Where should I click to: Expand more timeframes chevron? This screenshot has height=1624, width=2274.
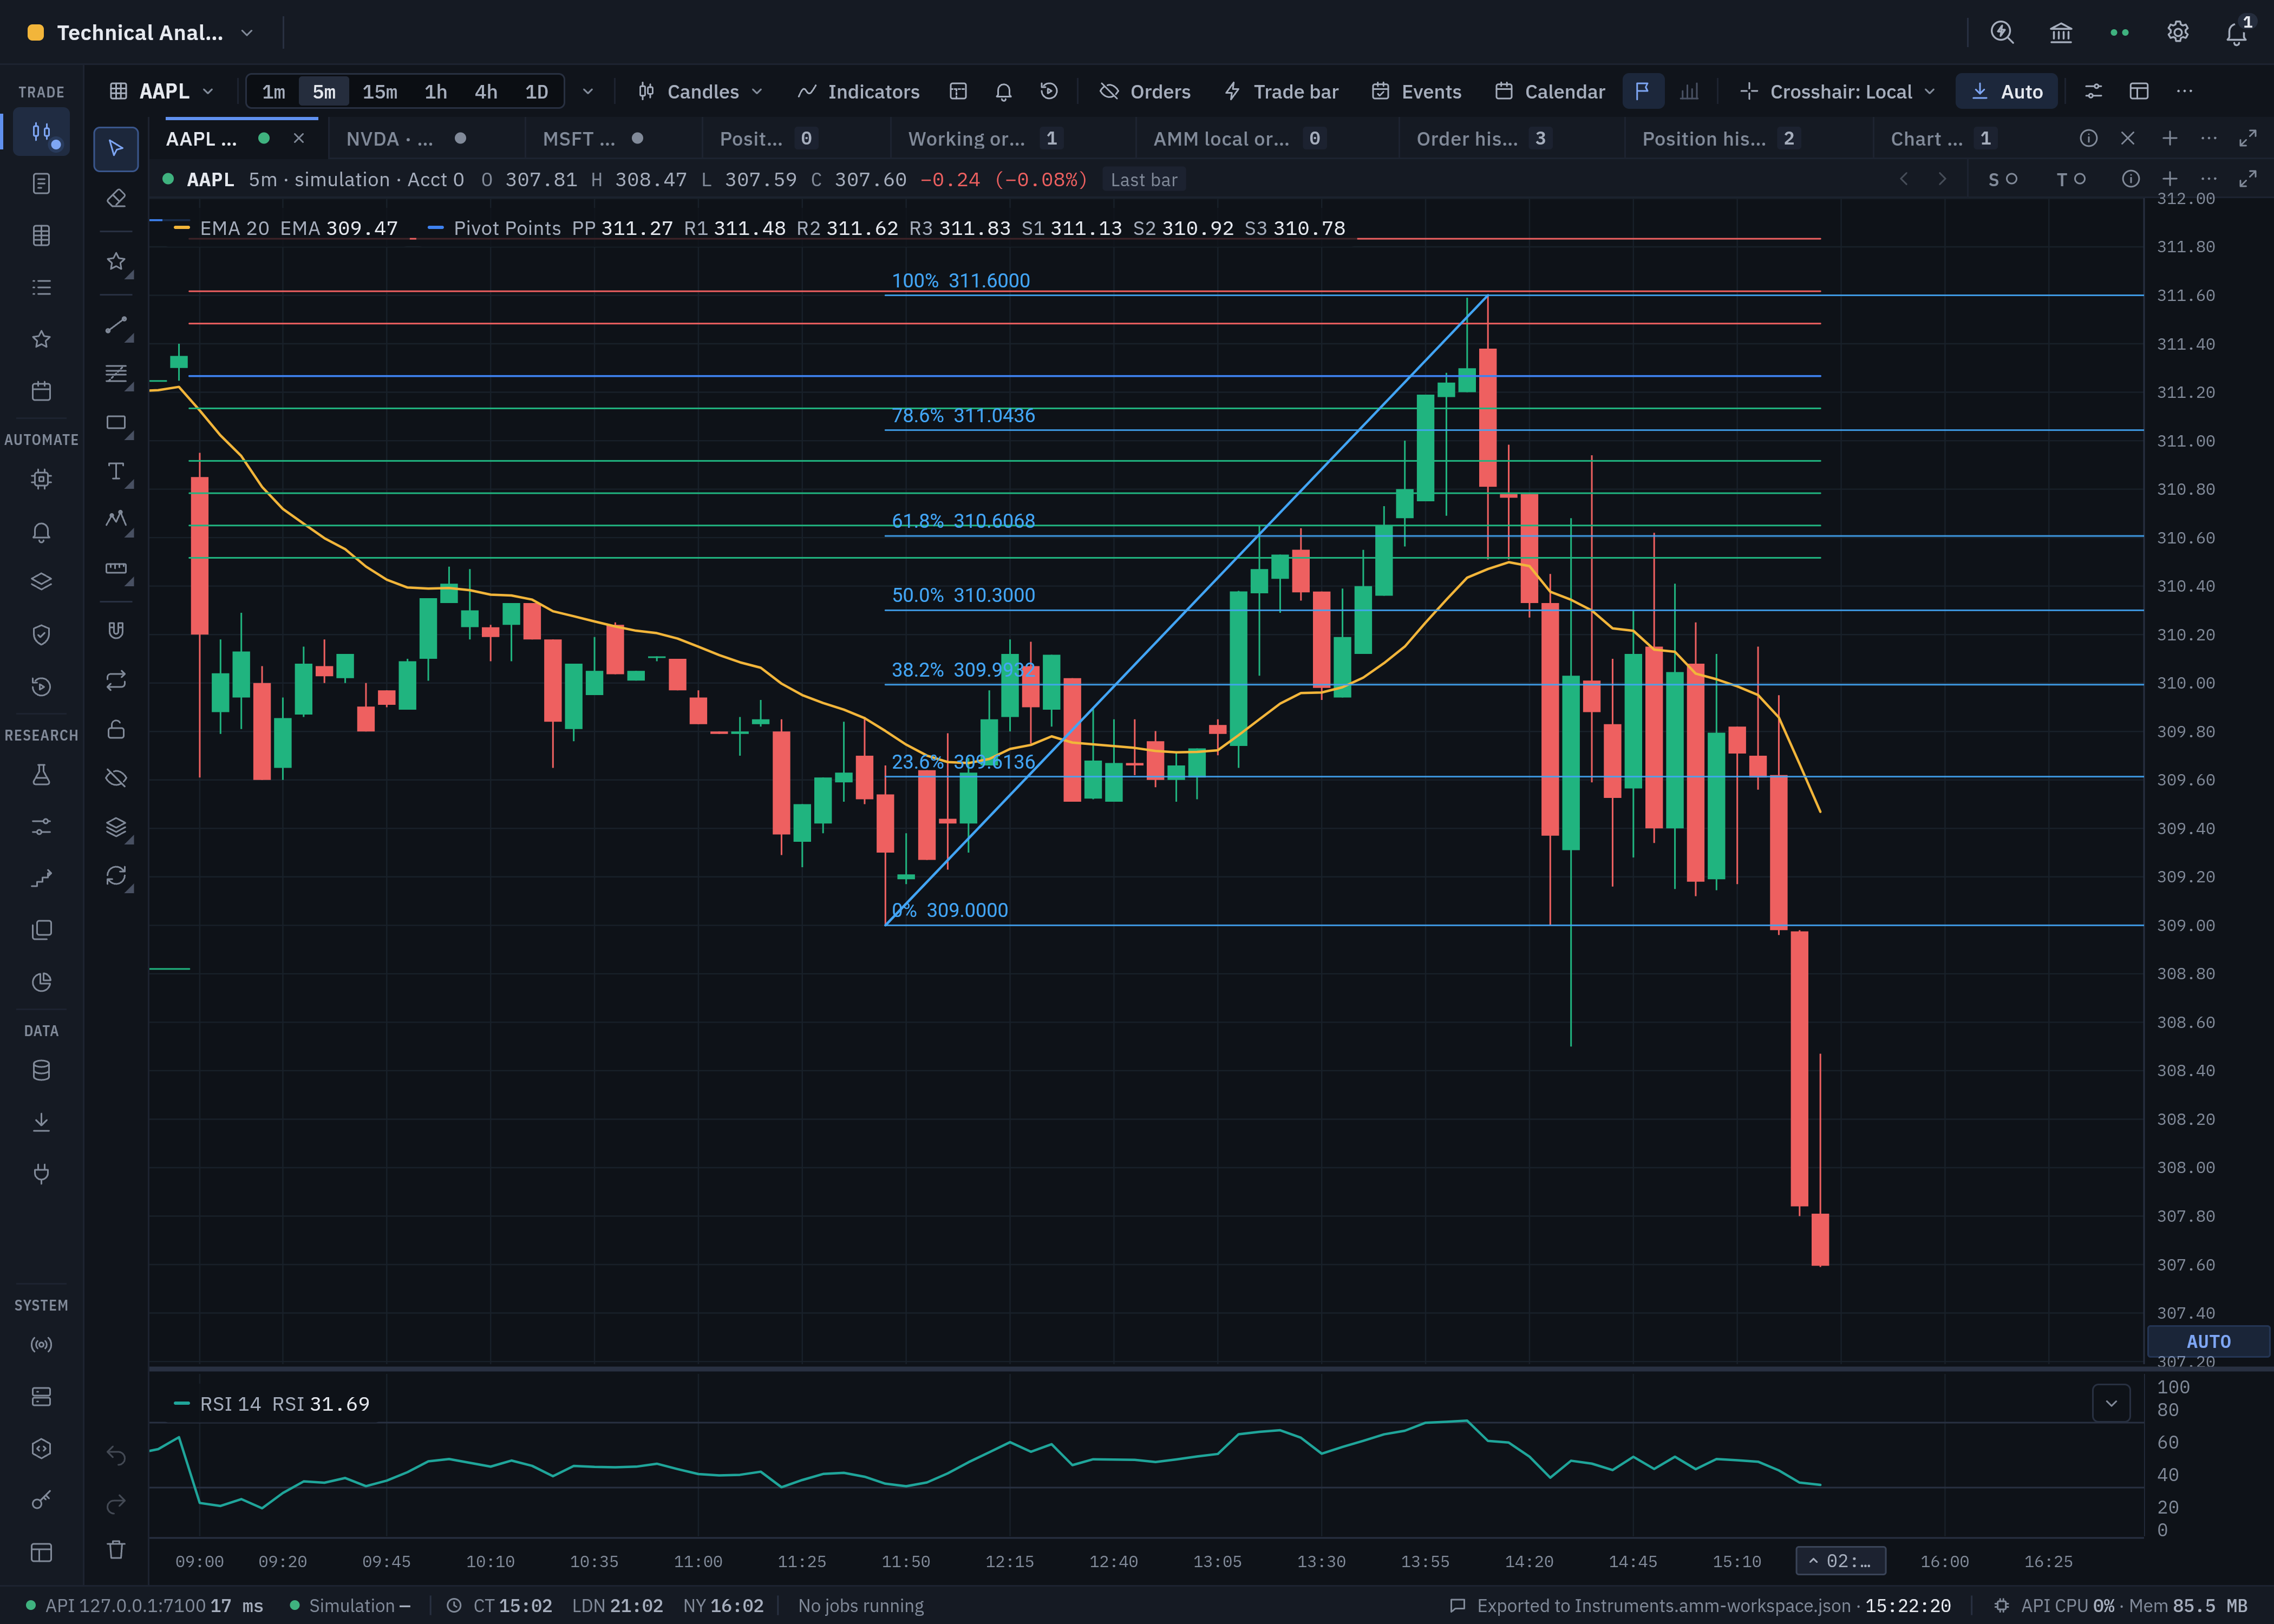(588, 91)
